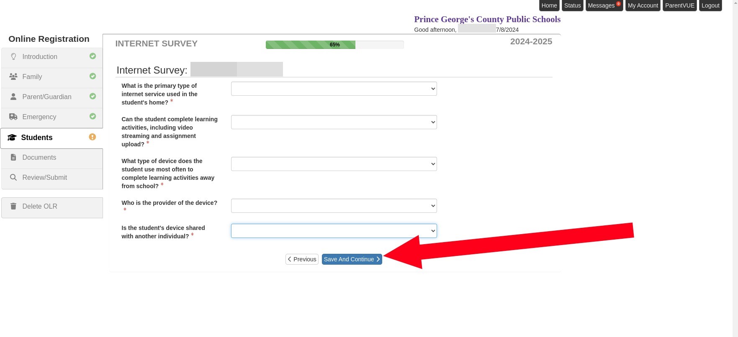
Task: Go to My Account in top menu
Action: coord(643,5)
